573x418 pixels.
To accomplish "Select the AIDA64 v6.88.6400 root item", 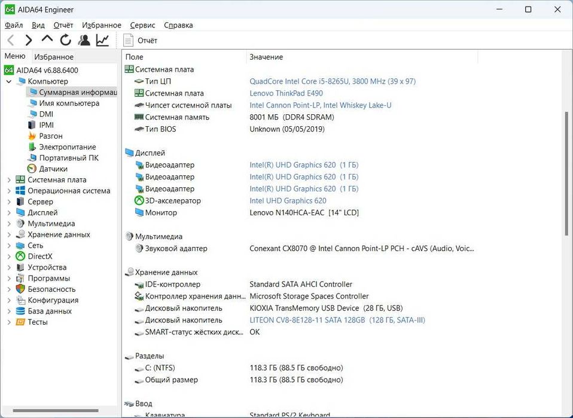I will pyautogui.click(x=47, y=70).
